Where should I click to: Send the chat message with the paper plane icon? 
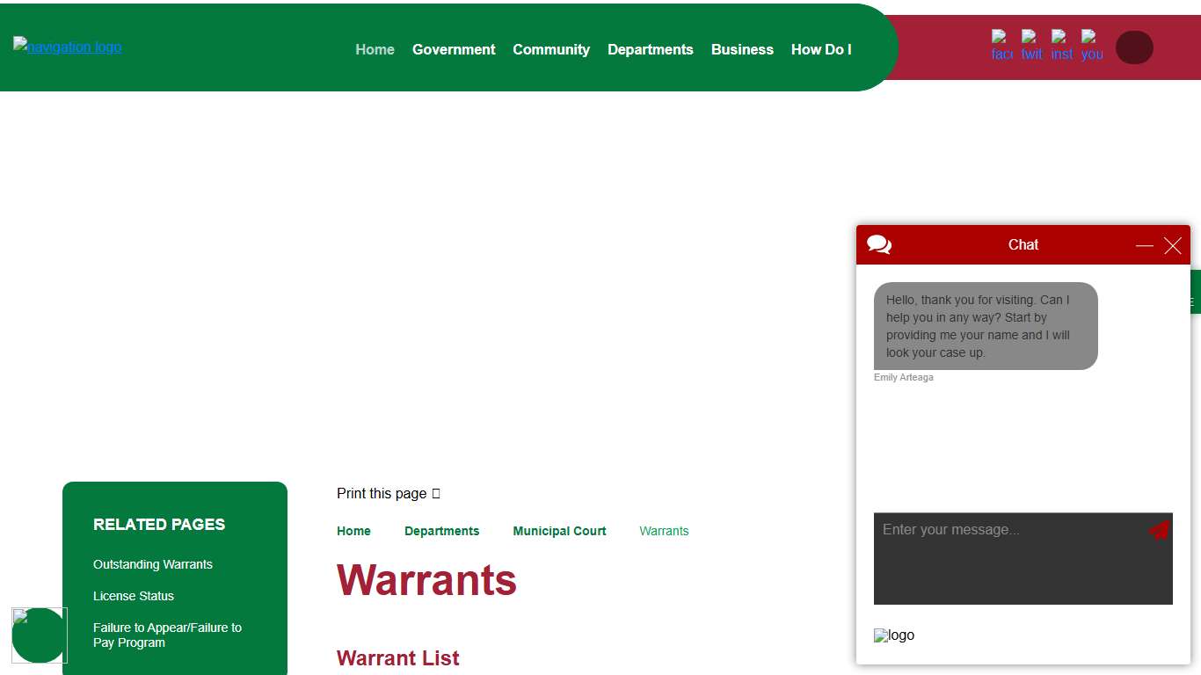click(1159, 530)
